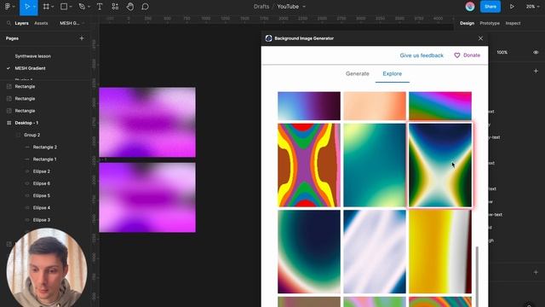Pick the yellow and white striped thumbnail
The height and width of the screenshot is (307, 545).
tap(440, 252)
